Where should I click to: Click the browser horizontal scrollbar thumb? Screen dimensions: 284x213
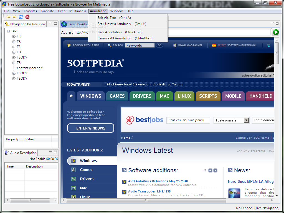coord(146,200)
